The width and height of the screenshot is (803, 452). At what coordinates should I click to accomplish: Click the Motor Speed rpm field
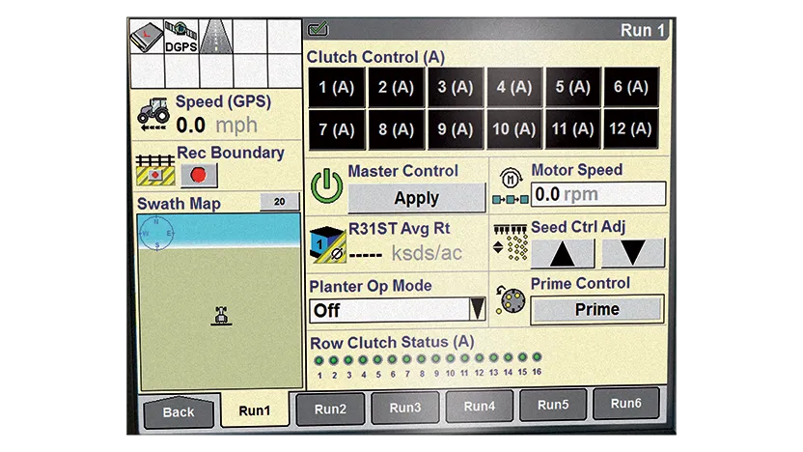pos(598,194)
